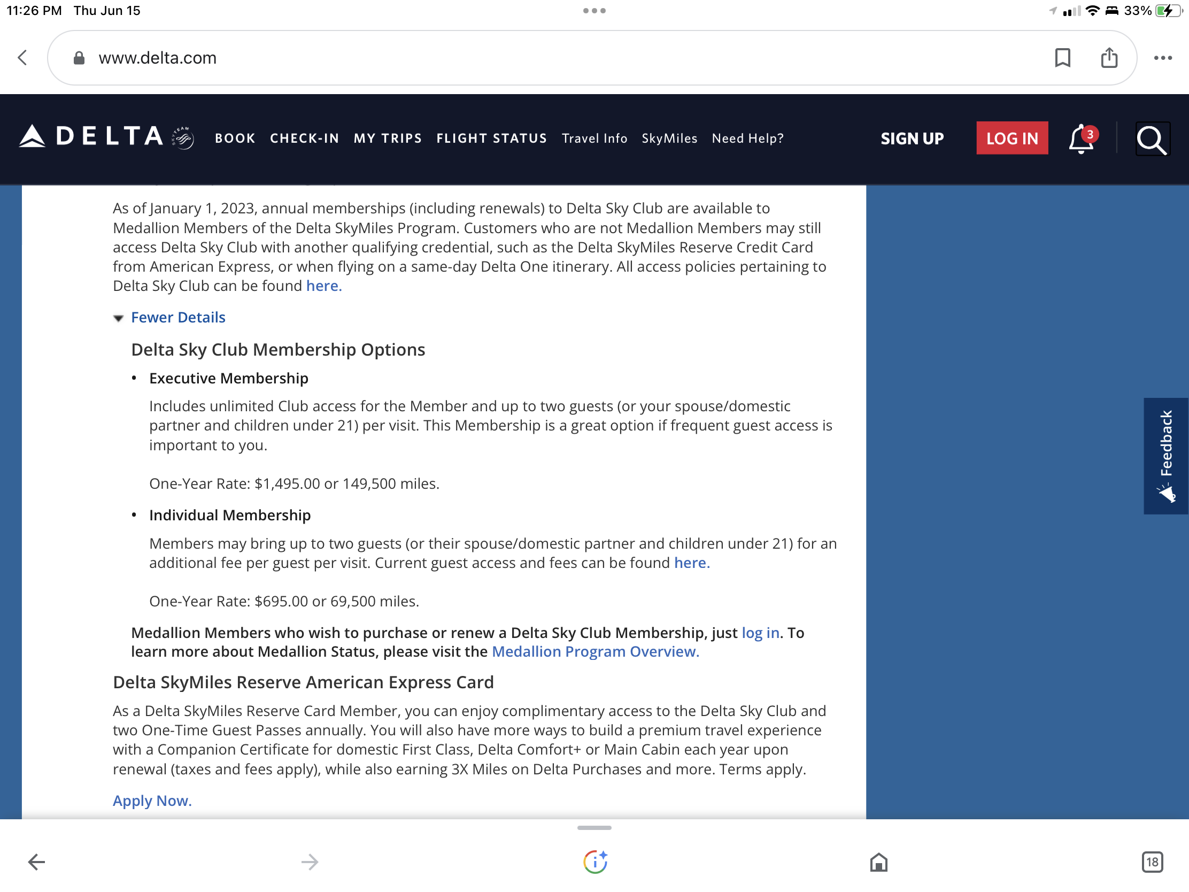
Task: Open the Feedback side tab
Action: point(1165,456)
